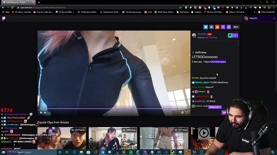Open the BlueTracker bookmark folder
277x155 pixels.
[183, 12]
